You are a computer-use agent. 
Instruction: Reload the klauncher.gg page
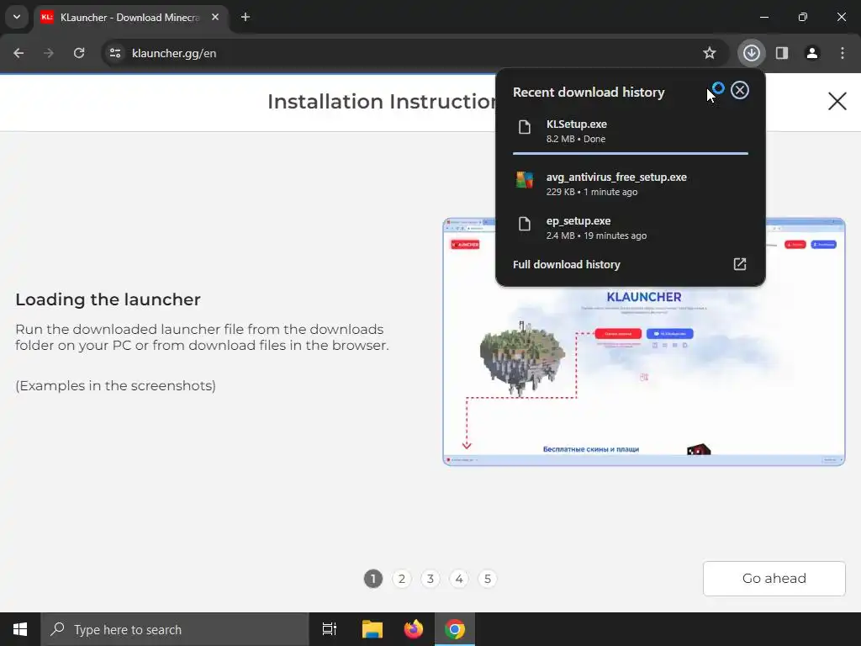coord(79,53)
